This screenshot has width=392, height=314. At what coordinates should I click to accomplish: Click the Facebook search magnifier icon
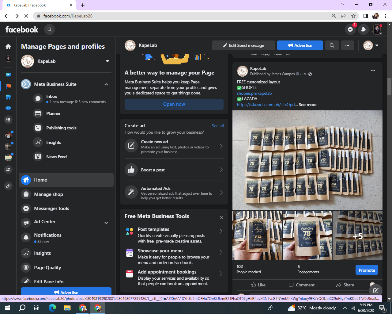(49, 29)
